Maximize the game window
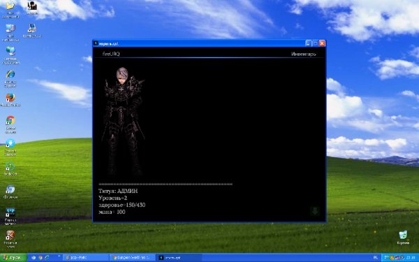Screen dimensions: 419x262 (x=316, y=43)
